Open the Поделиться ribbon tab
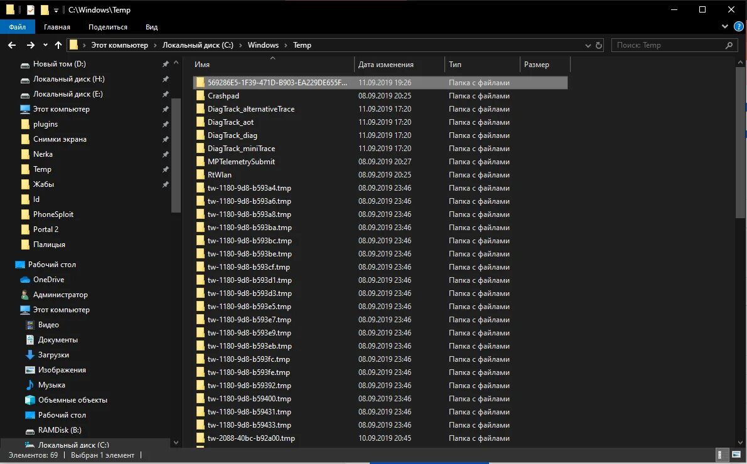 click(108, 27)
